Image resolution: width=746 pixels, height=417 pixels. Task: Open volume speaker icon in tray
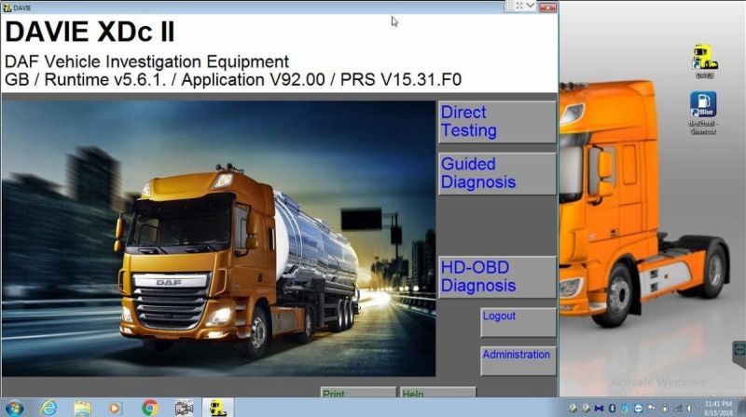tap(690, 408)
